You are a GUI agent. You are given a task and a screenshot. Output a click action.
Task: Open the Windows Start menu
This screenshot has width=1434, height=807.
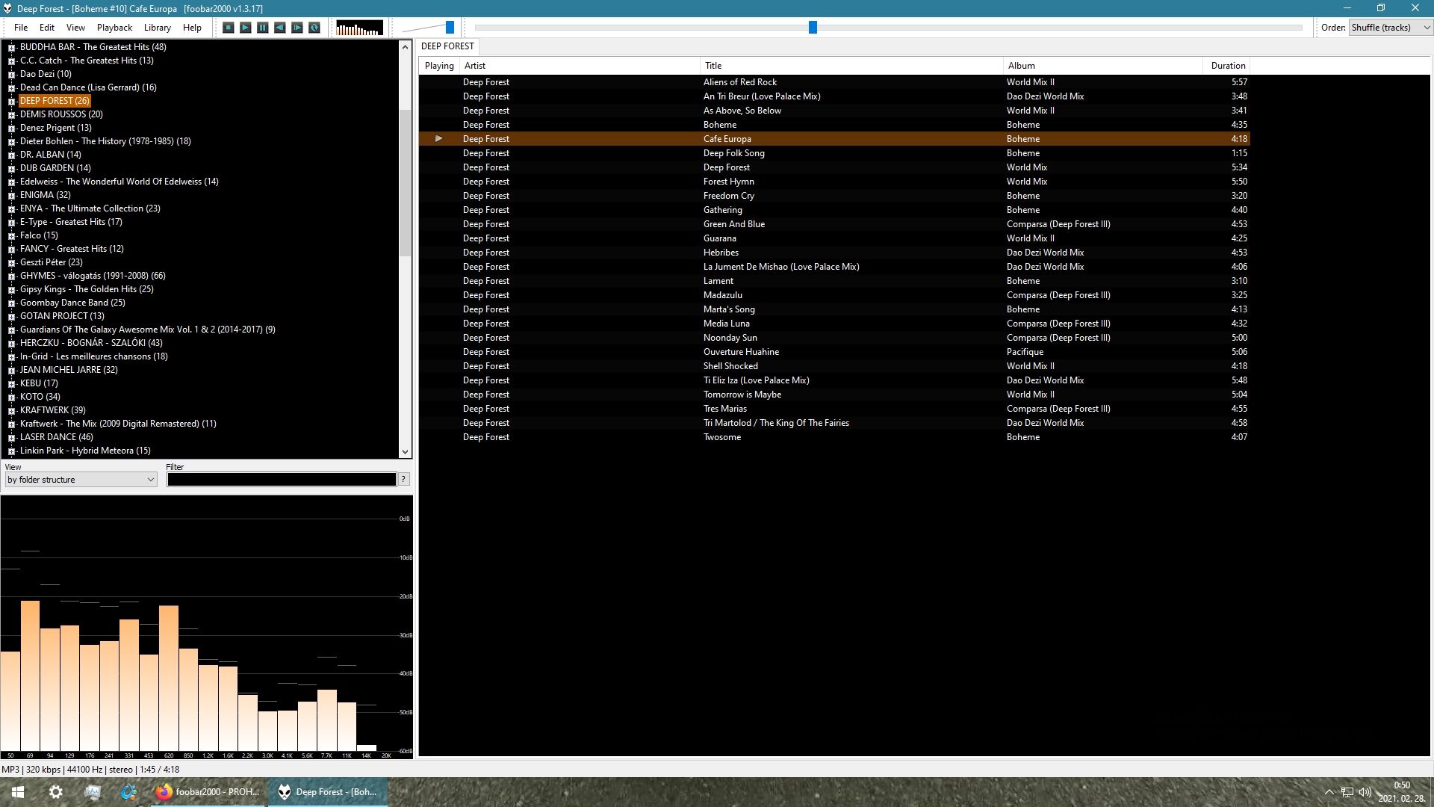tap(18, 792)
